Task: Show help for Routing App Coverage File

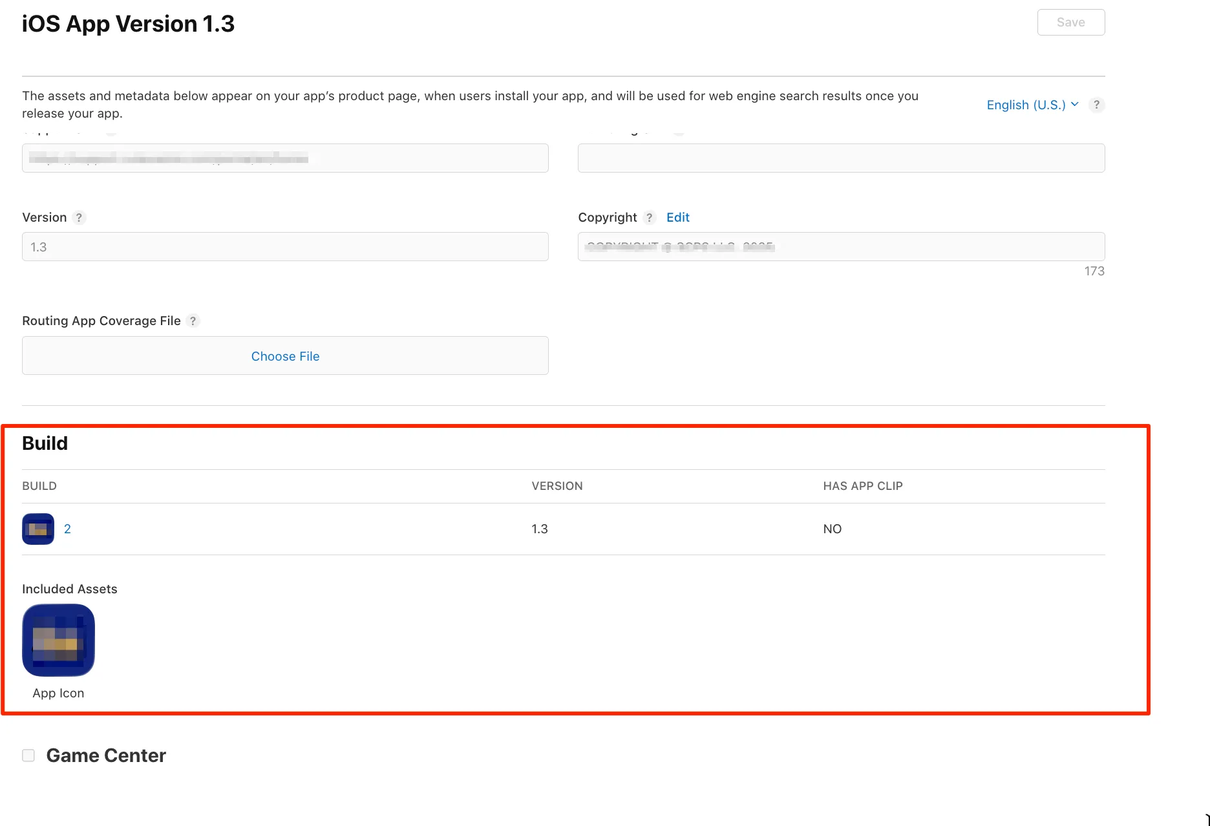Action: click(x=193, y=321)
